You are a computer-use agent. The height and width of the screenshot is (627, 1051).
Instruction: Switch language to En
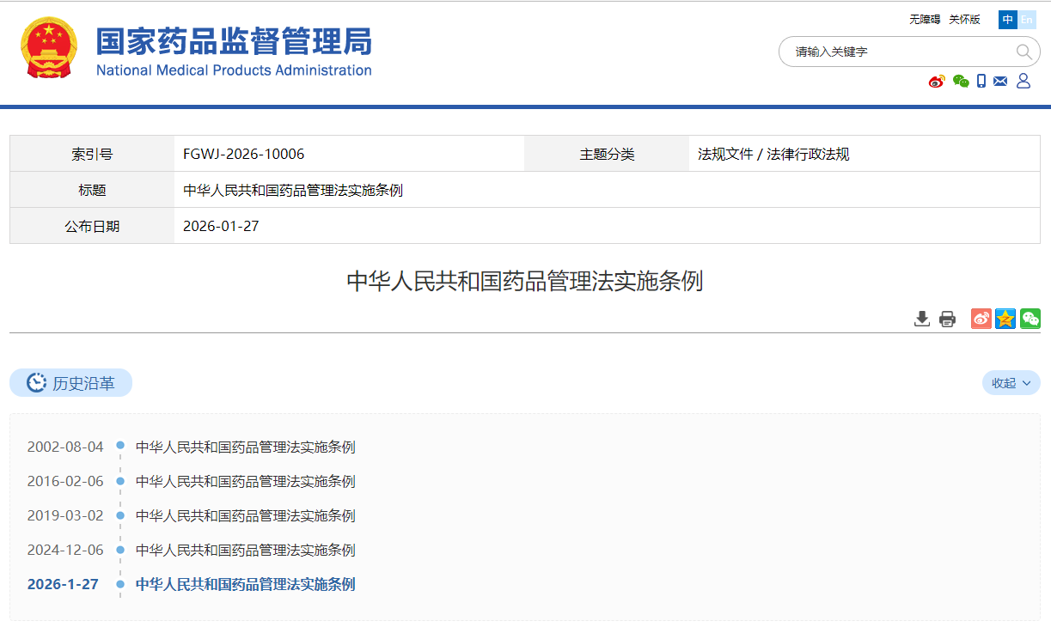1027,20
